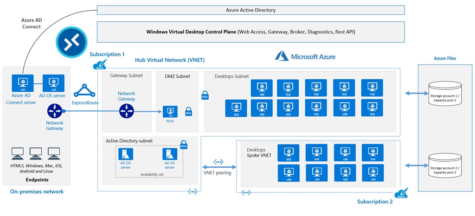
Task: Click the Microsoft Azure logo
Action: pyautogui.click(x=306, y=57)
